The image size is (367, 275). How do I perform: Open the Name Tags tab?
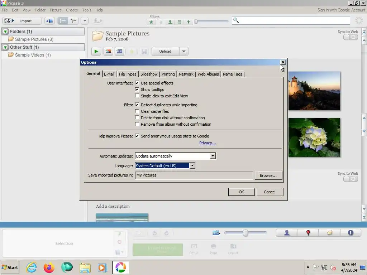click(x=232, y=74)
